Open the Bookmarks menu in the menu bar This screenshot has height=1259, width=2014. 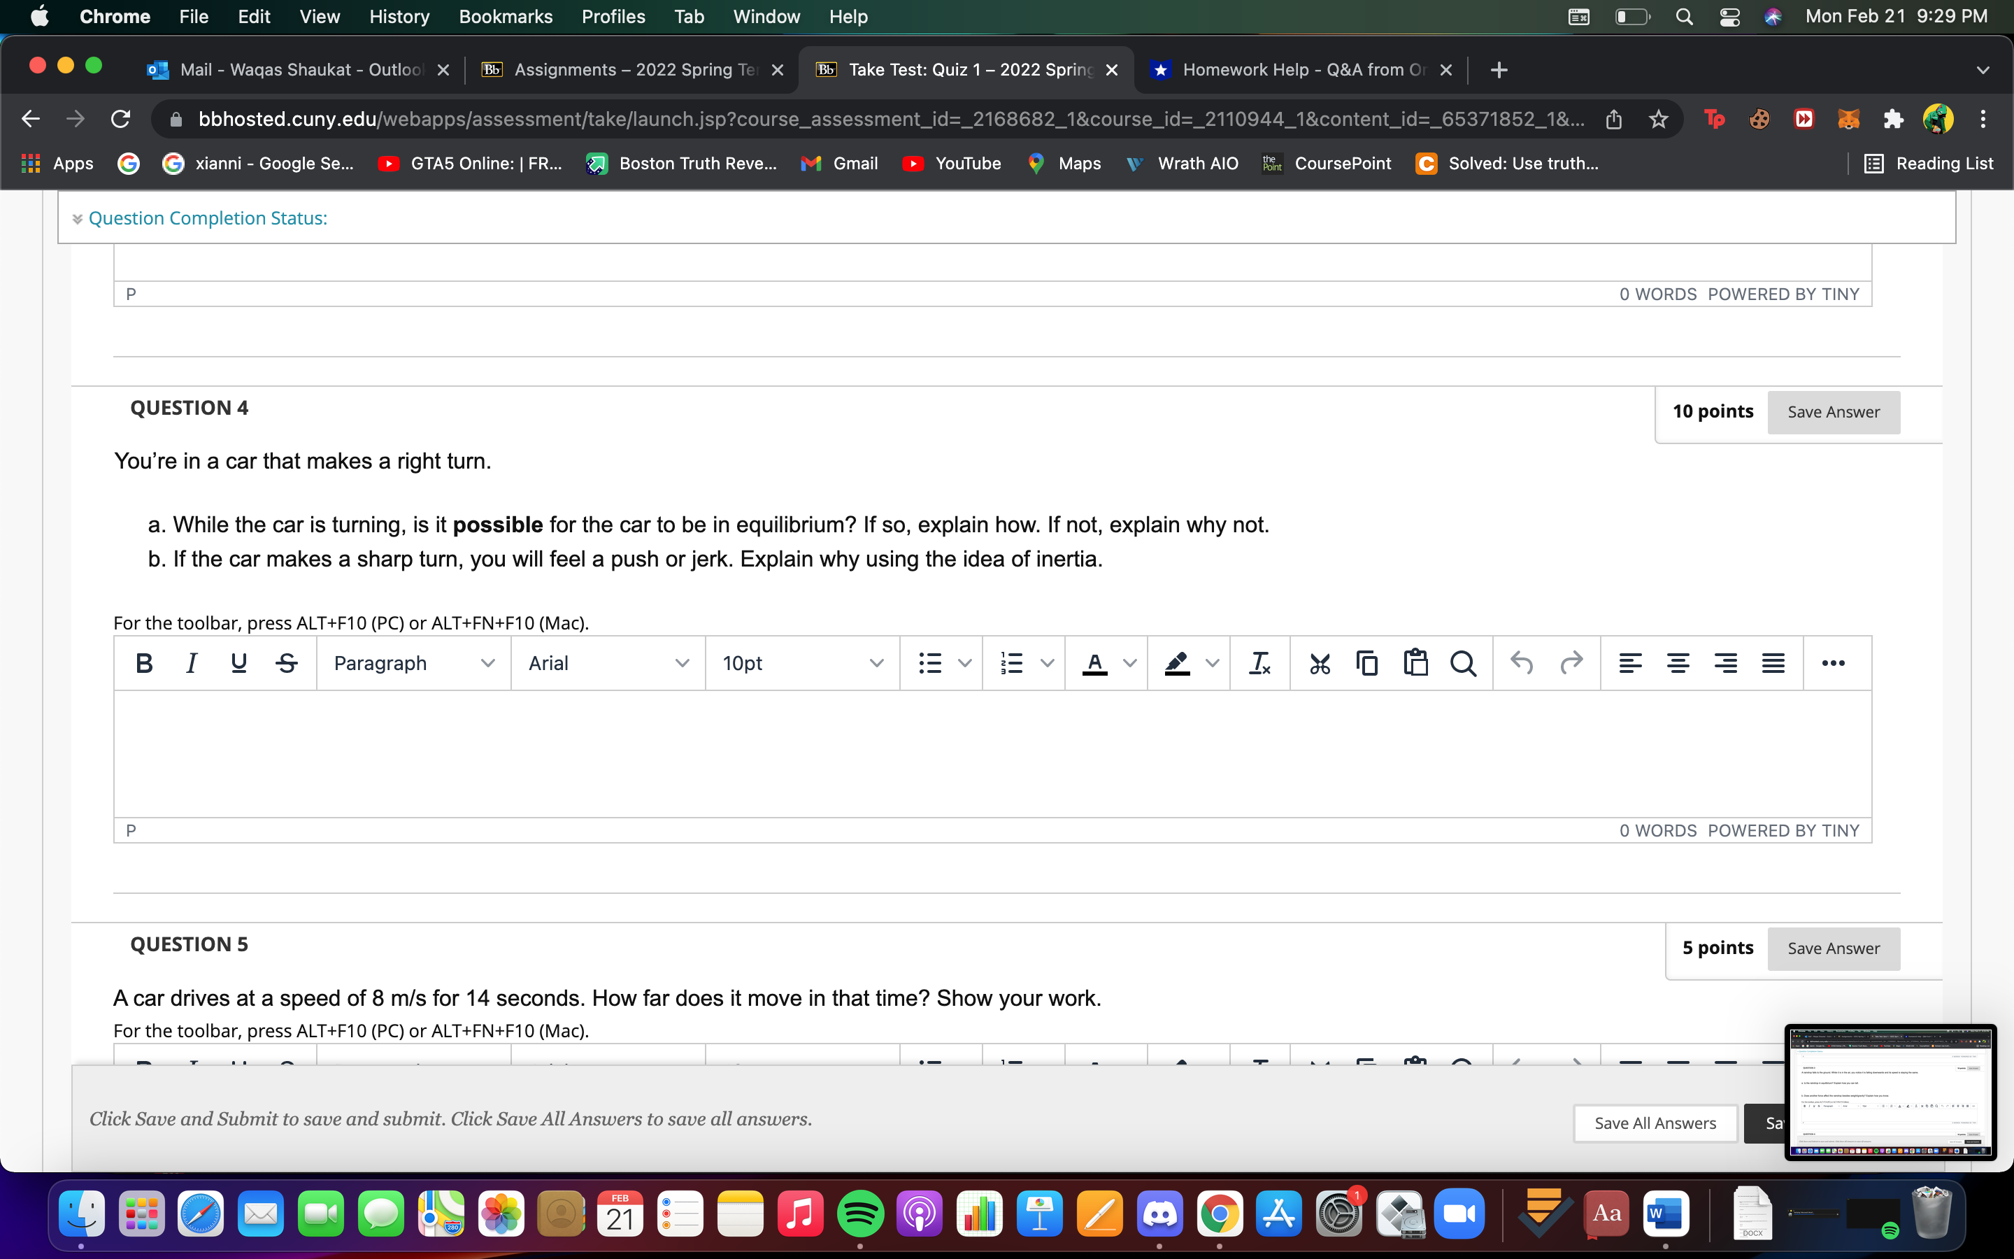pos(505,16)
